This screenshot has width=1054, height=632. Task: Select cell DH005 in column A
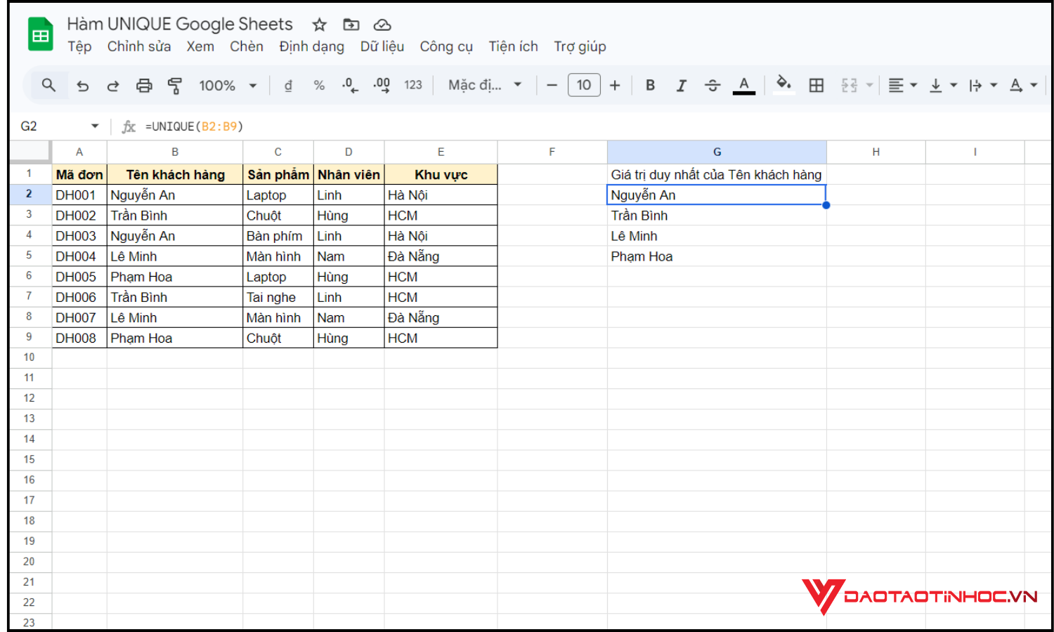(x=79, y=276)
